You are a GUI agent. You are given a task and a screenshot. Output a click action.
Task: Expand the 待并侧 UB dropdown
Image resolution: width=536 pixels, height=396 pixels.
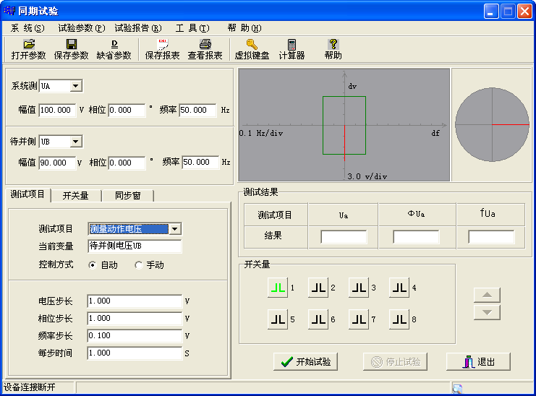pos(76,142)
